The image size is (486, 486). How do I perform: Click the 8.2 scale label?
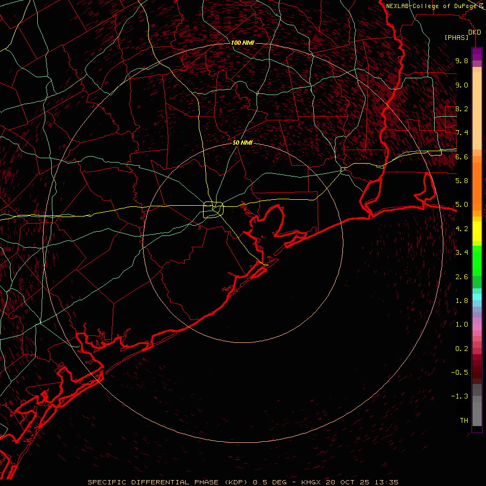pos(462,109)
